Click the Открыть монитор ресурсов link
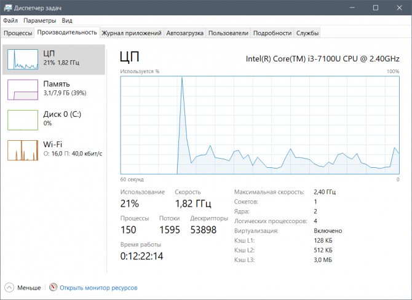This screenshot has height=300, width=412. click(98, 288)
